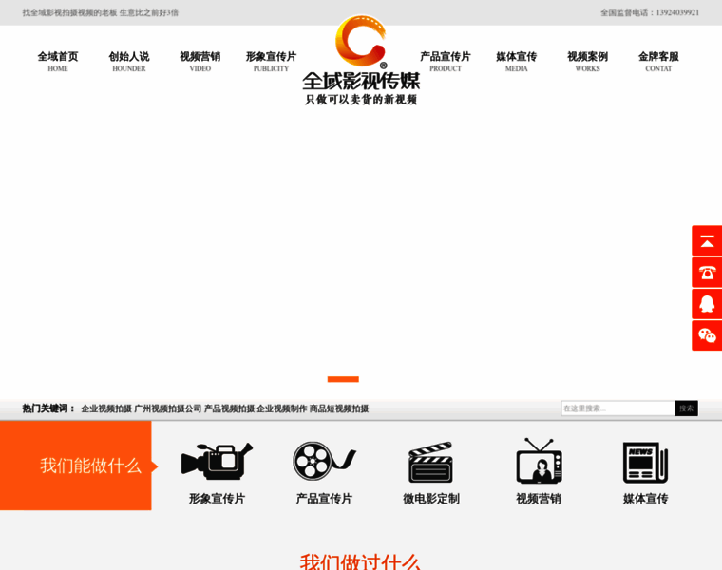Click the 商品短视频拍摄 keyword link
Viewport: 722px width, 570px height.
(x=339, y=408)
